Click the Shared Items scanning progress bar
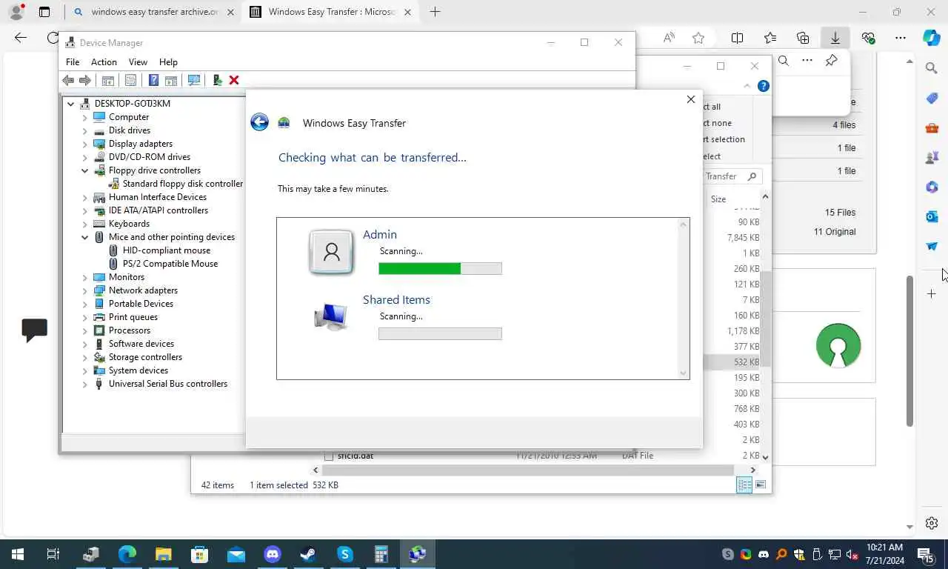 pyautogui.click(x=440, y=334)
